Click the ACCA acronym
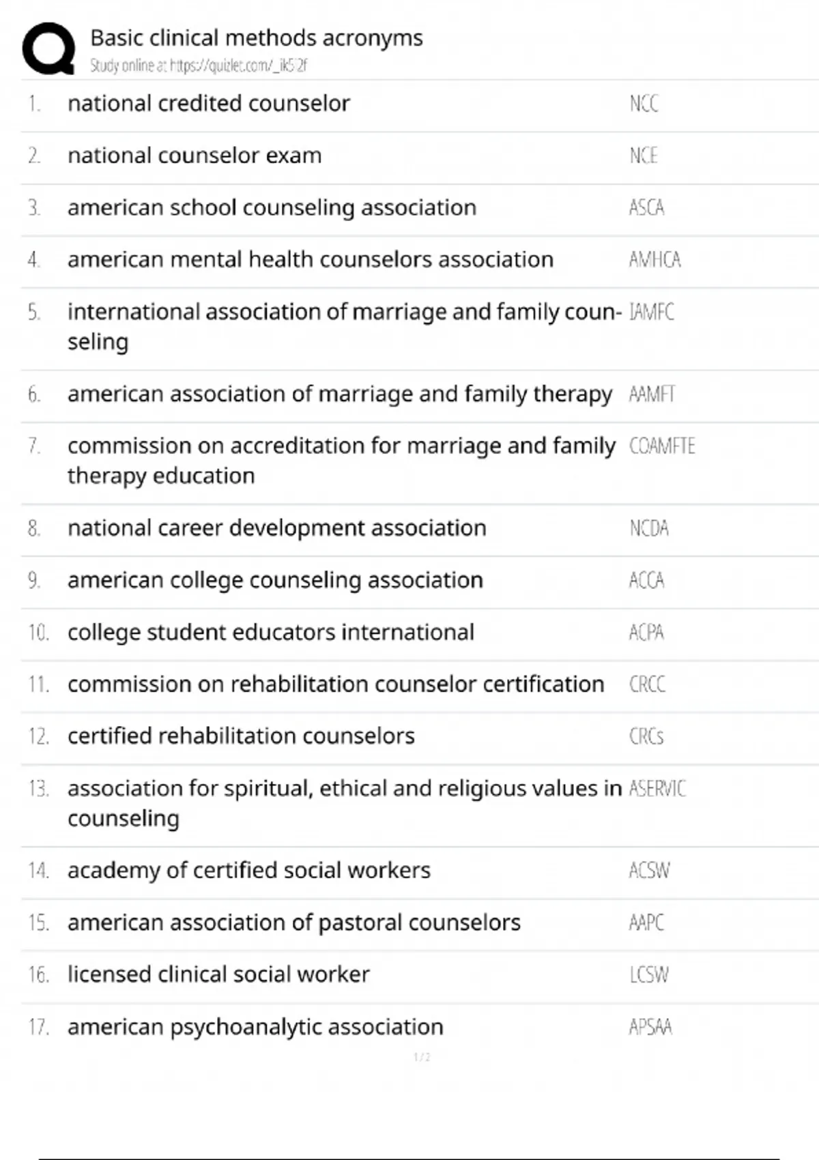819x1160 pixels. [646, 580]
